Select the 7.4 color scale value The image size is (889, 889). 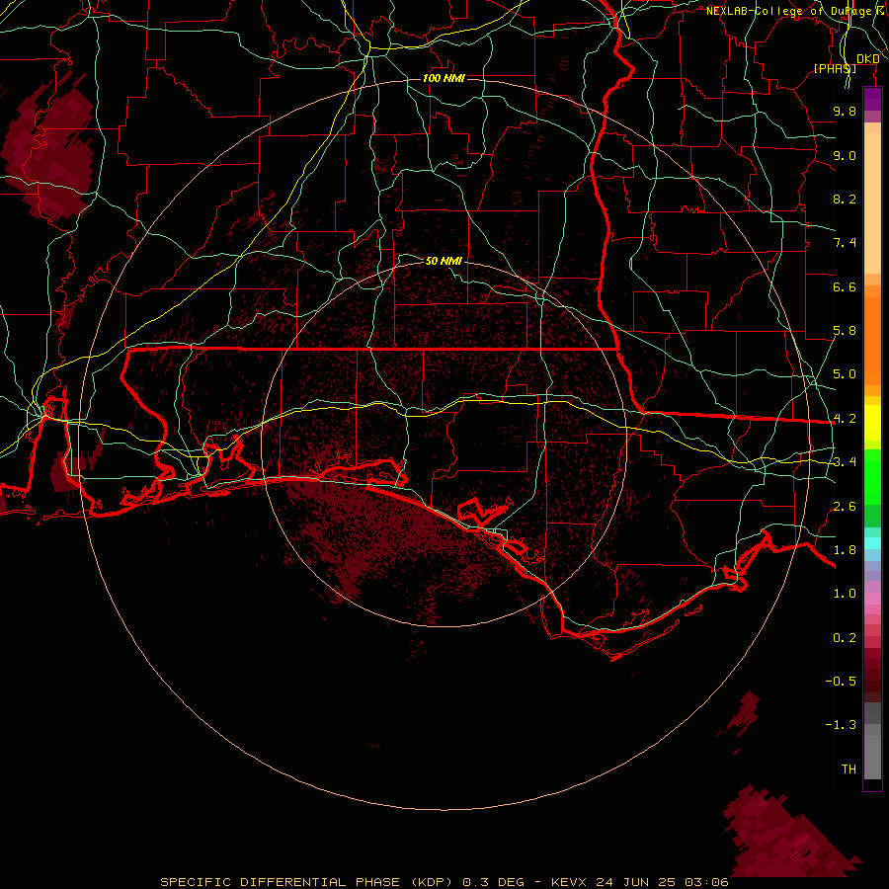point(845,243)
